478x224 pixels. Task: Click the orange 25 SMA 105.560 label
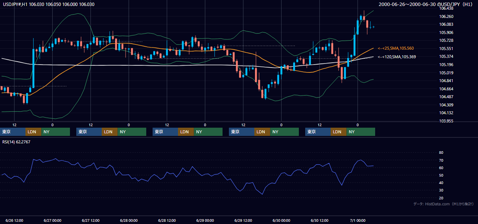(x=396, y=49)
